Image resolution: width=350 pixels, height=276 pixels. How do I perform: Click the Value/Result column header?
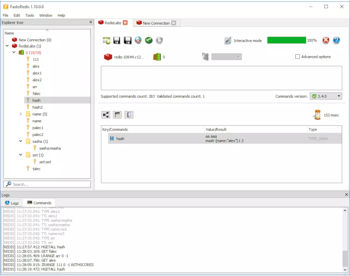pyautogui.click(x=256, y=130)
